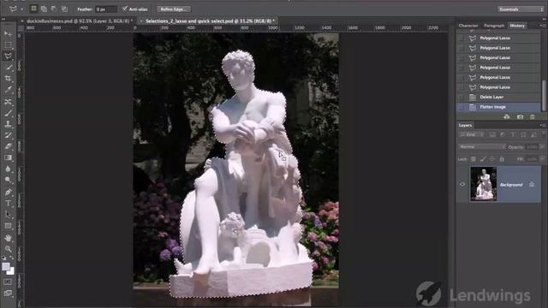Viewport: 548px width, 308px height.
Task: Select the Rectangular Marquee tool
Action: coord(8,45)
